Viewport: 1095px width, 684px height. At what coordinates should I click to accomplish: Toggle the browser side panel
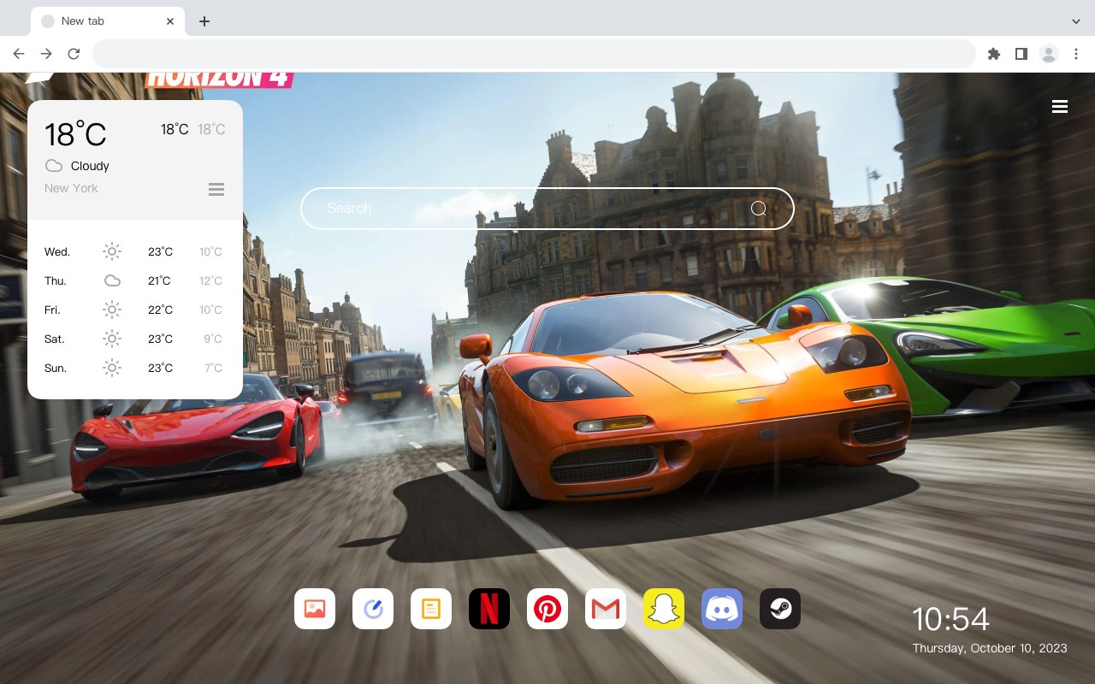(1021, 54)
